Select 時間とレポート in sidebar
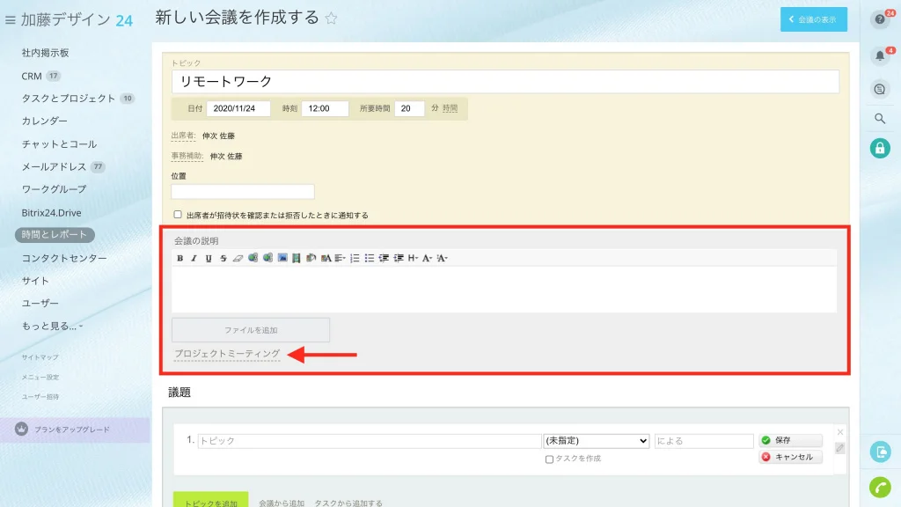 coord(55,234)
